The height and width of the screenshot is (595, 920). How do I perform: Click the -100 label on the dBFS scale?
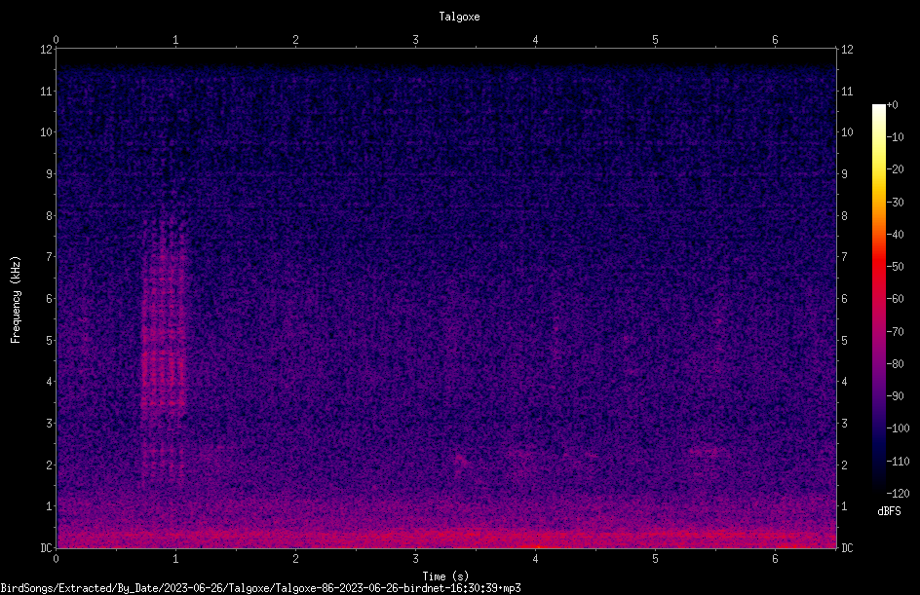pyautogui.click(x=899, y=428)
